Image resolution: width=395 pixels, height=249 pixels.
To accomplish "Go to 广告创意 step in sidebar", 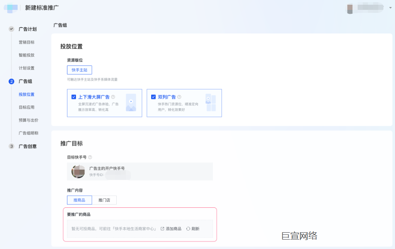I will [28, 146].
